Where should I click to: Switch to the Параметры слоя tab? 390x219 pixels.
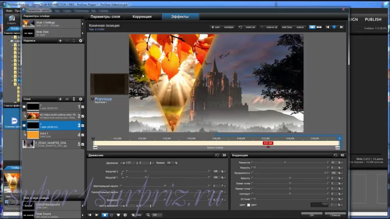pos(105,16)
